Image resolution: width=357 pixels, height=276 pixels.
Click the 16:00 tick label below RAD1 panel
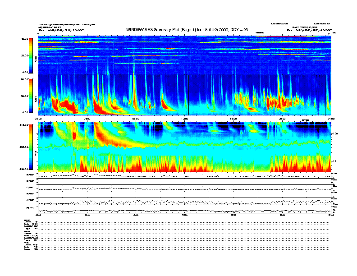point(233,119)
